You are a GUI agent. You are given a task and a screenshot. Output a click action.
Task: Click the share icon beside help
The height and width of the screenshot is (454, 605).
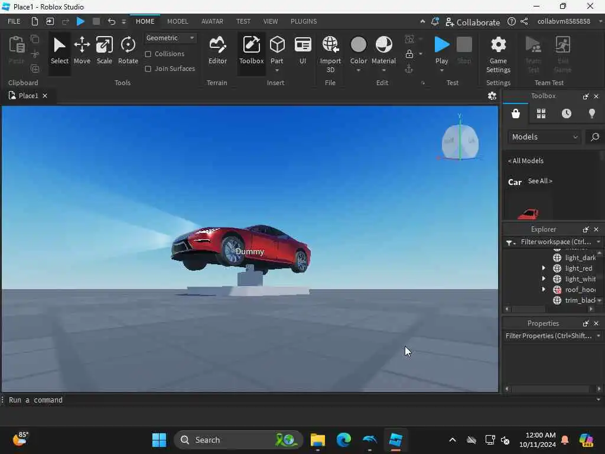tap(525, 22)
